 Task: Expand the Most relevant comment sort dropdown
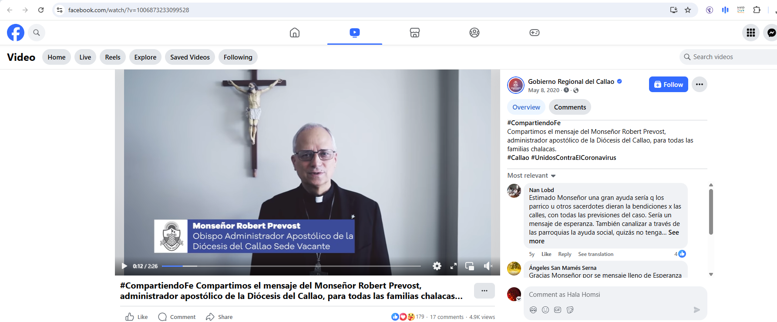tap(531, 176)
